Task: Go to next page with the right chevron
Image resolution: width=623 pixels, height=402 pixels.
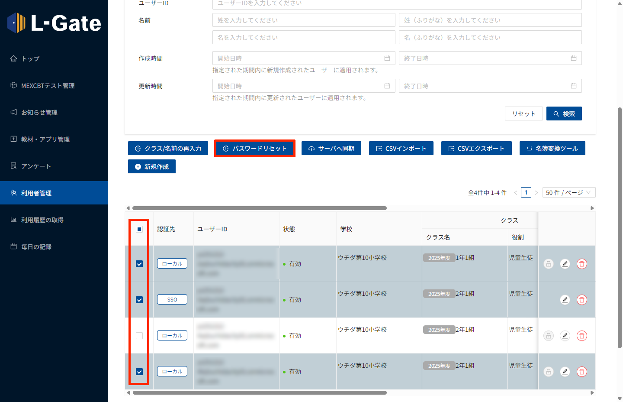Action: pyautogui.click(x=536, y=193)
